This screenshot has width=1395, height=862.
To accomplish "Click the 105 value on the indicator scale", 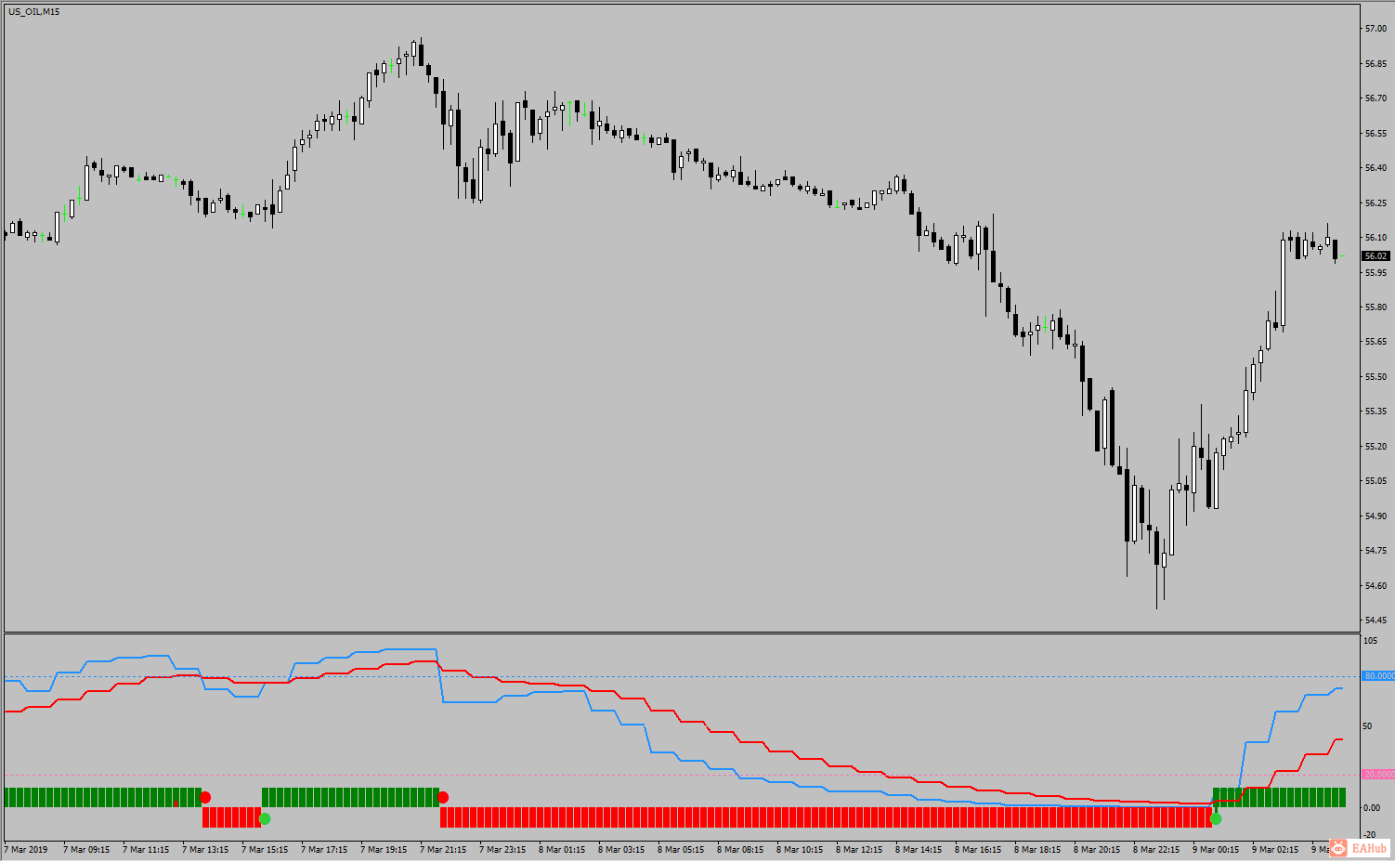I will pyautogui.click(x=1370, y=641).
